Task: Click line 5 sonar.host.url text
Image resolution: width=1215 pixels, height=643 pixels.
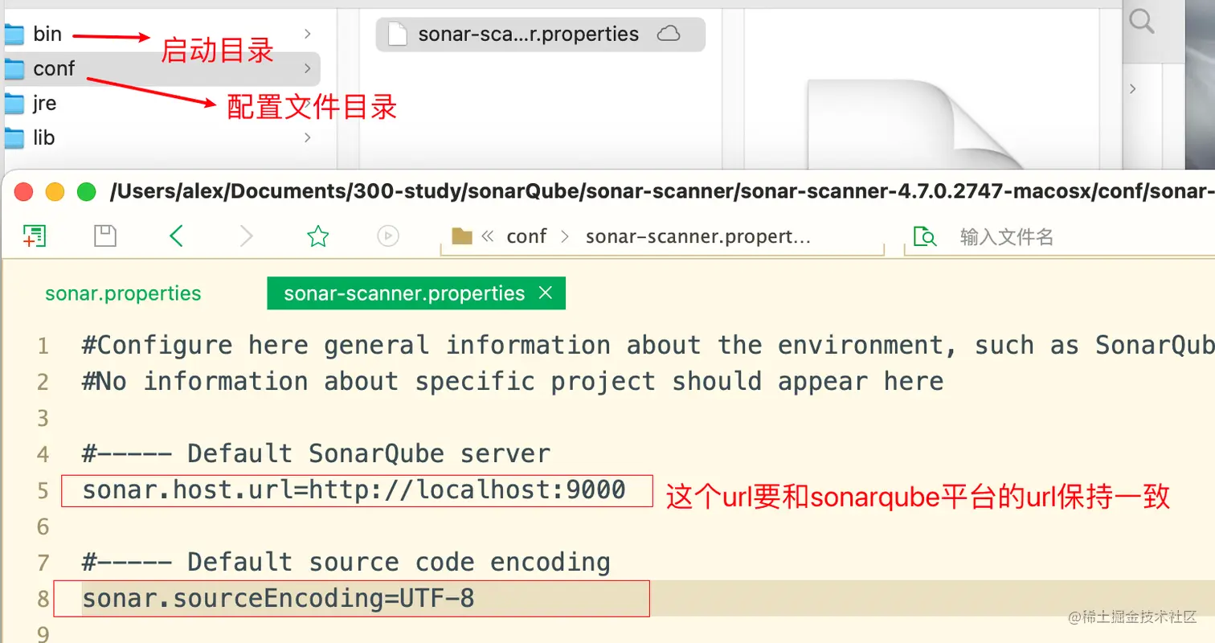Action: click(354, 489)
